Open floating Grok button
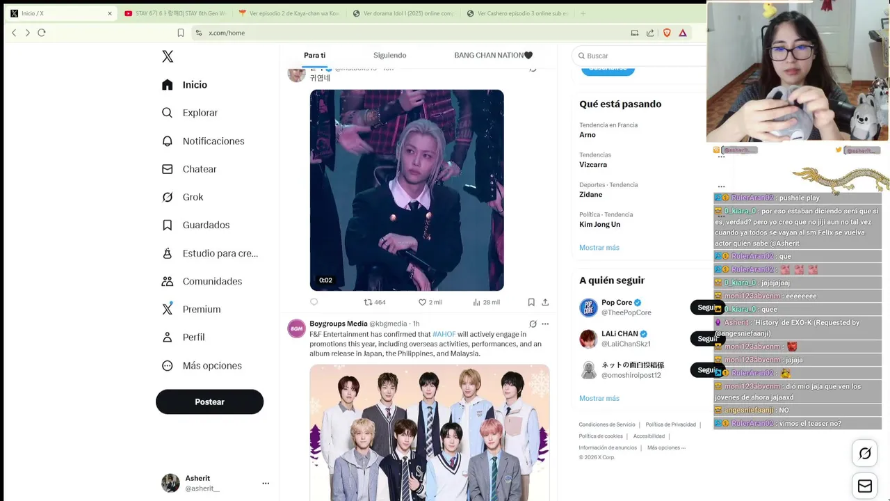The height and width of the screenshot is (501, 890). (865, 454)
